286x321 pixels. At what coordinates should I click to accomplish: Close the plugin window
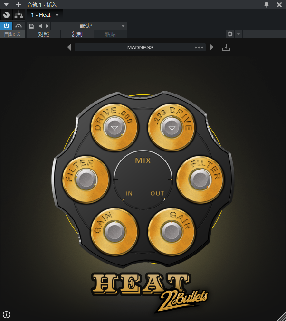coord(279,4)
